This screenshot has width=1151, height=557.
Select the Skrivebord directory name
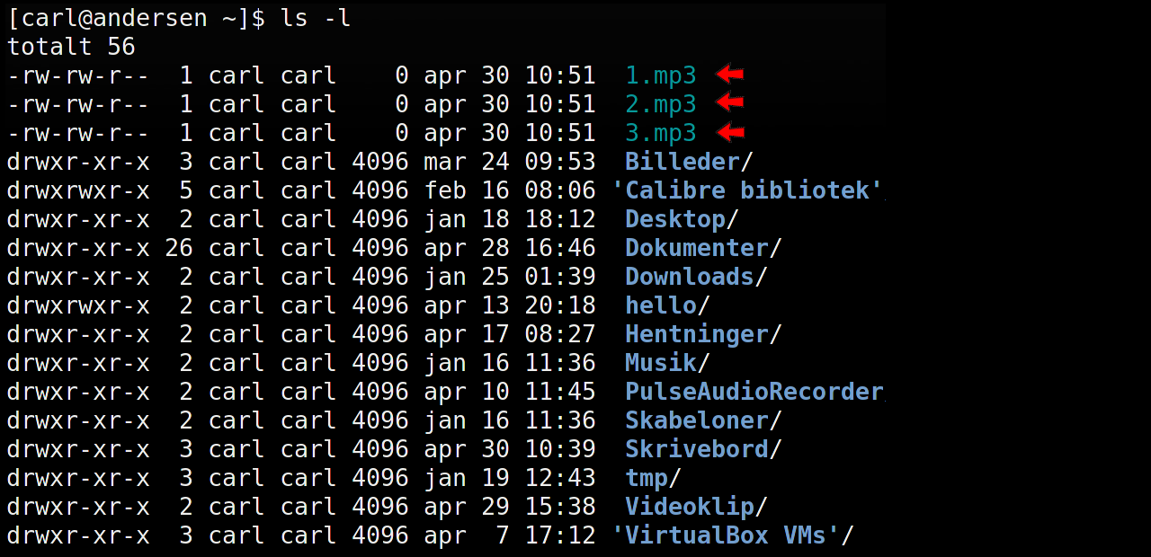pyautogui.click(x=697, y=449)
